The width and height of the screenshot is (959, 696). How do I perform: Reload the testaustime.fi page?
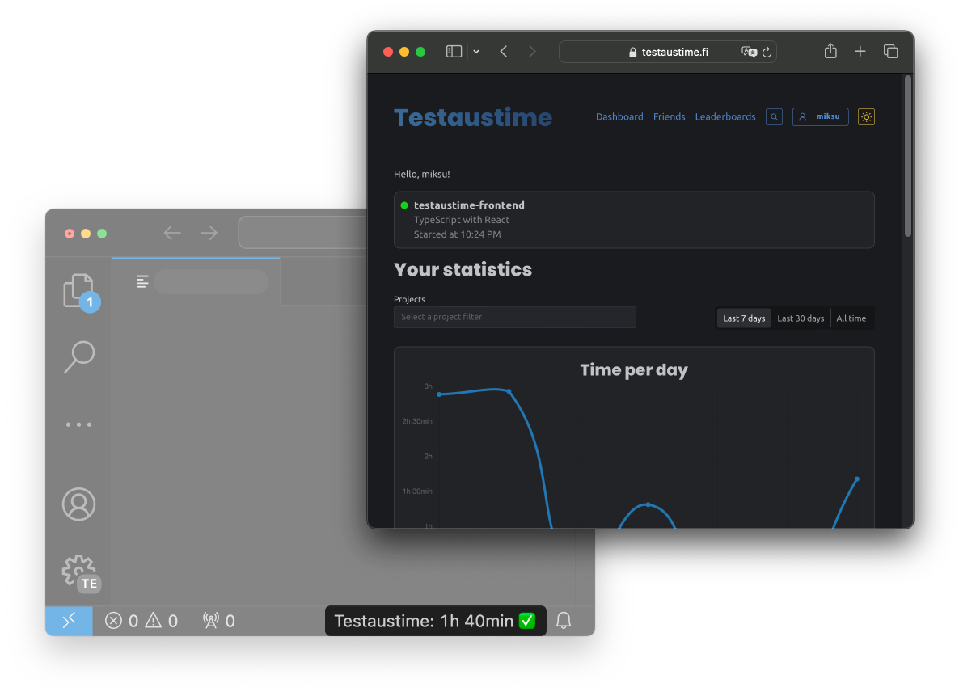click(x=767, y=52)
